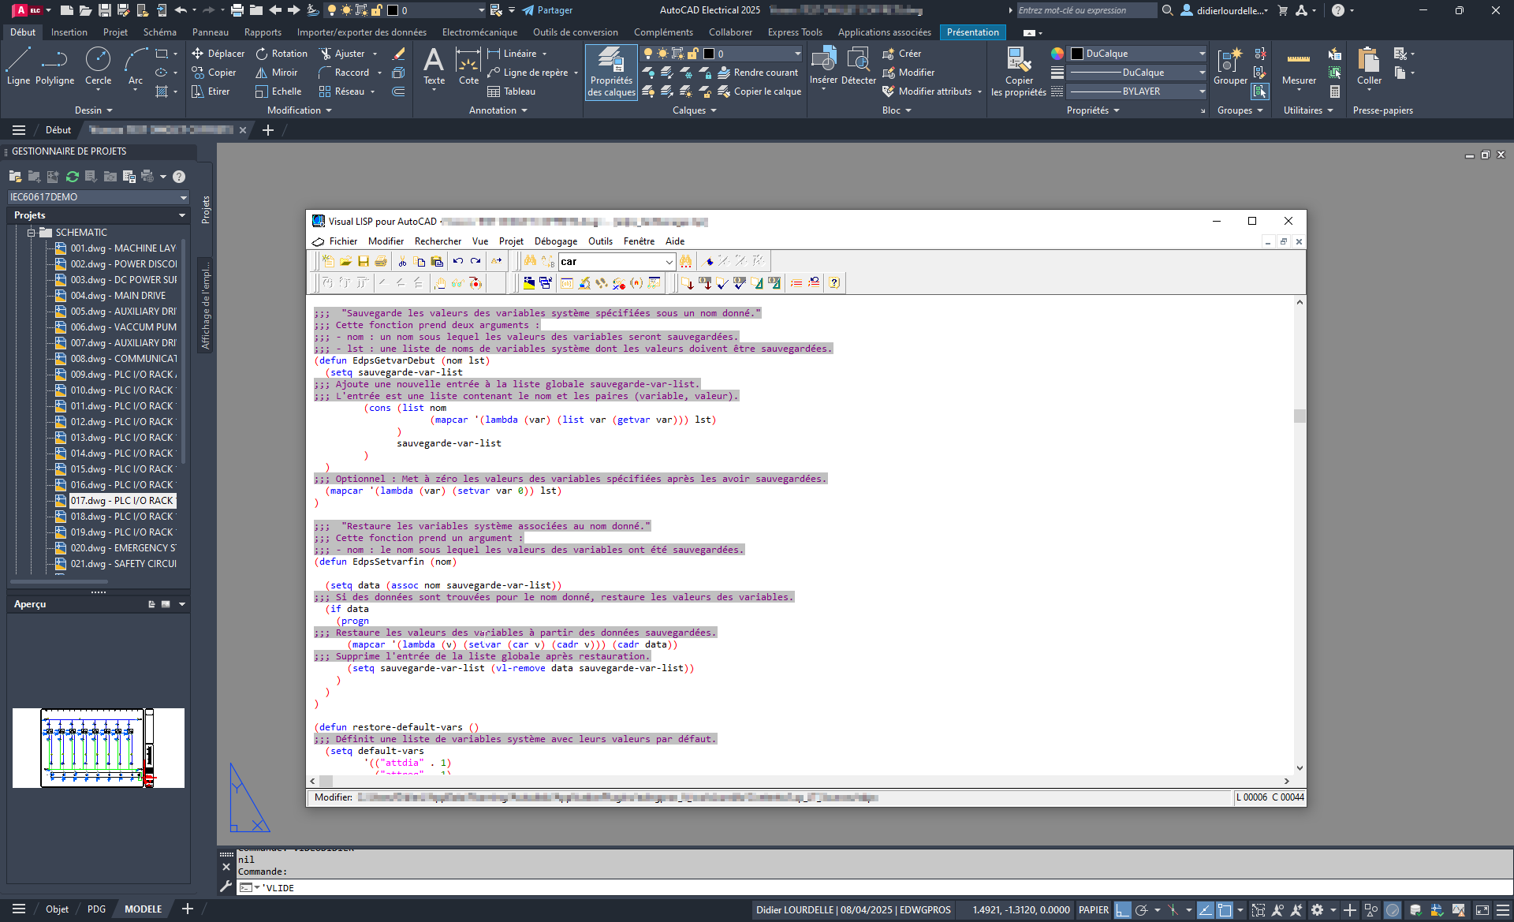Viewport: 1514px width, 922px height.
Task: Click the Grouper icon
Action: [1230, 66]
